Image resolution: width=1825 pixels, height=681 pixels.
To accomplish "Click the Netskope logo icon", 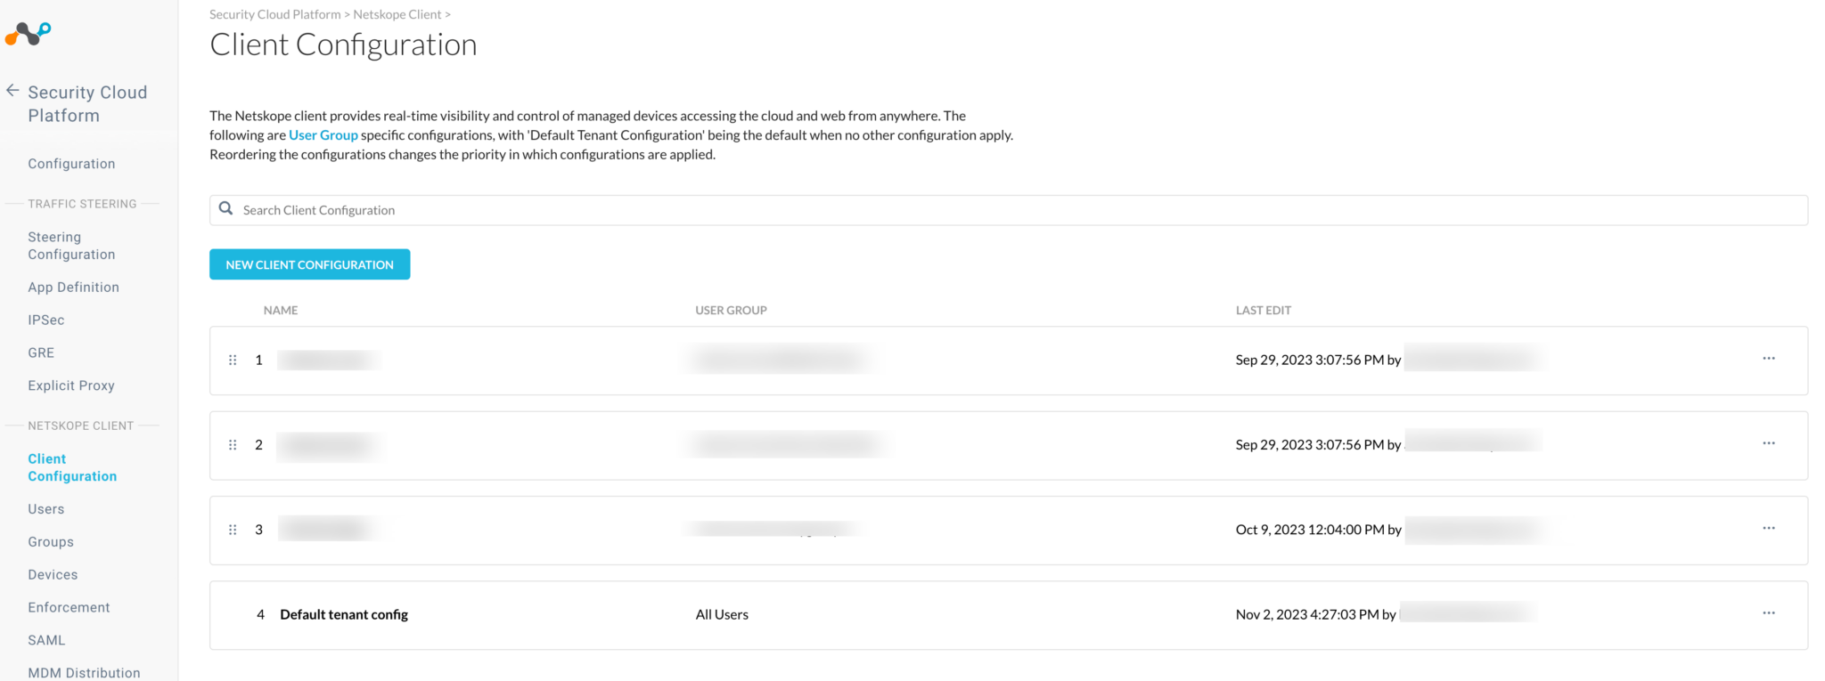I will coord(28,34).
